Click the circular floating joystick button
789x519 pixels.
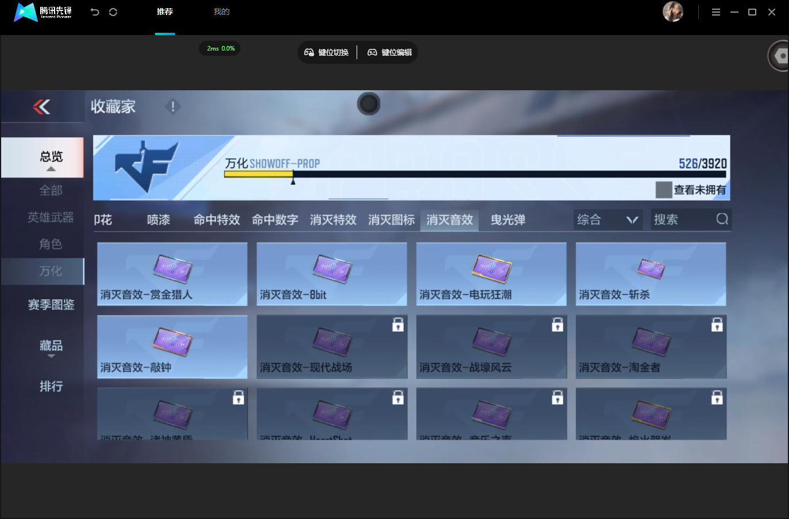[x=369, y=104]
